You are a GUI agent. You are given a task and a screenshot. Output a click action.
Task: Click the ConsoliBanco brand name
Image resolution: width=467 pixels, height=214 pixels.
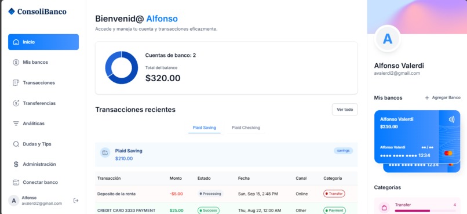tap(42, 12)
